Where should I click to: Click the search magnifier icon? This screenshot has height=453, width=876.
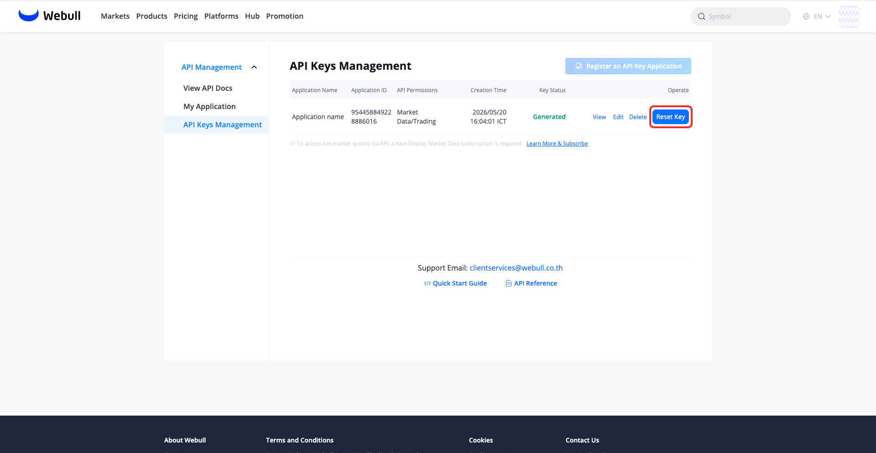pyautogui.click(x=702, y=16)
